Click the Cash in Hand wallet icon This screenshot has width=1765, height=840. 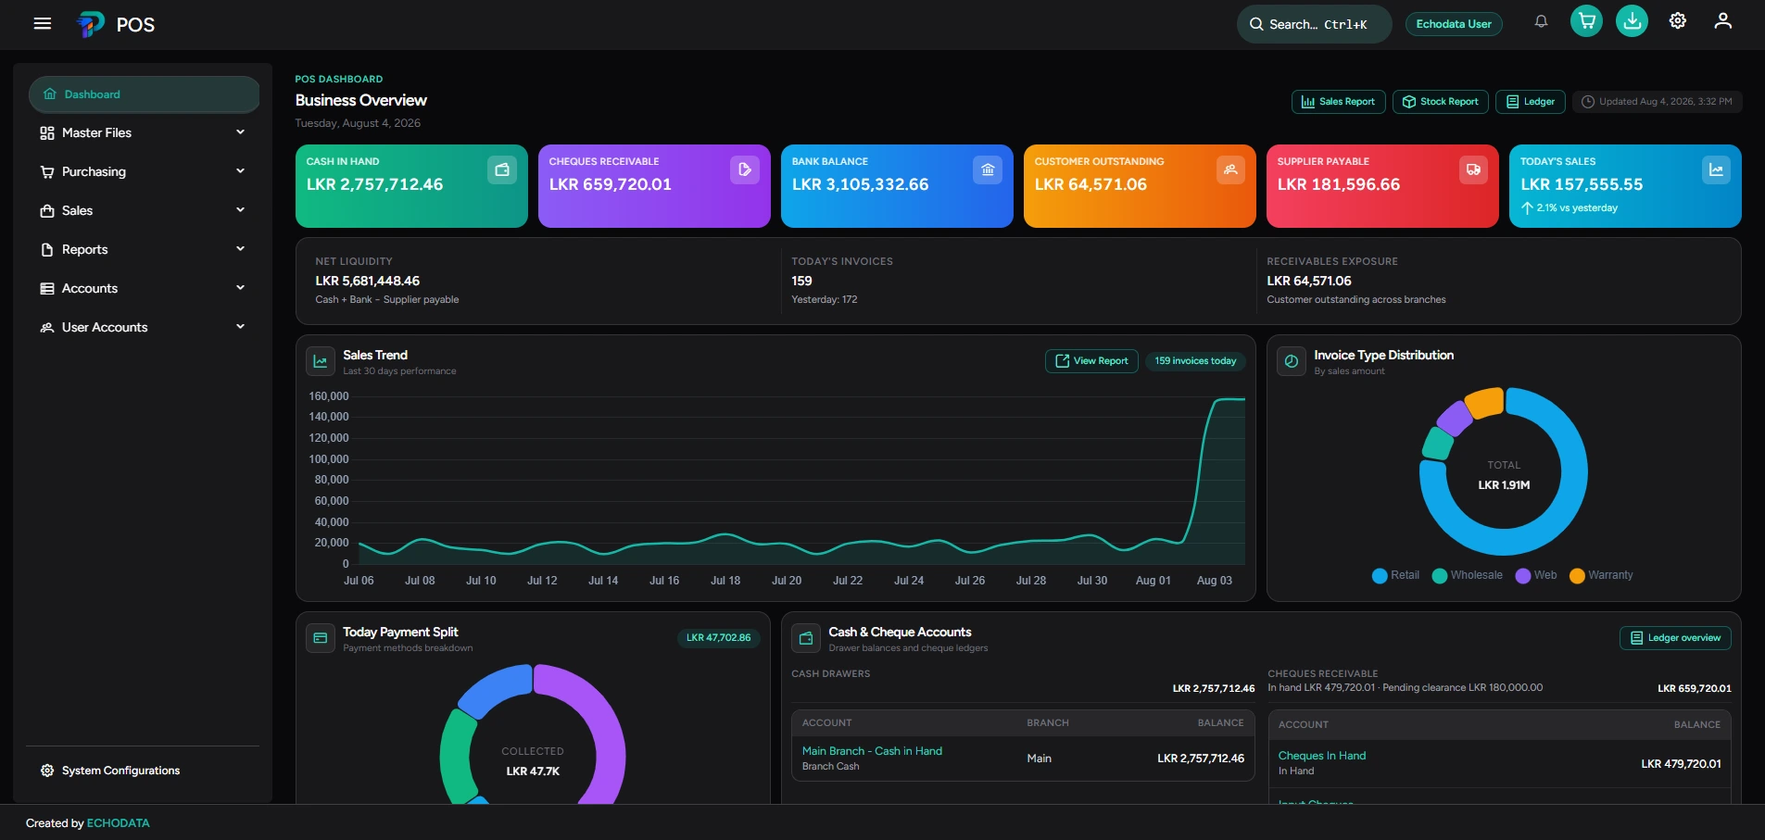click(x=502, y=169)
